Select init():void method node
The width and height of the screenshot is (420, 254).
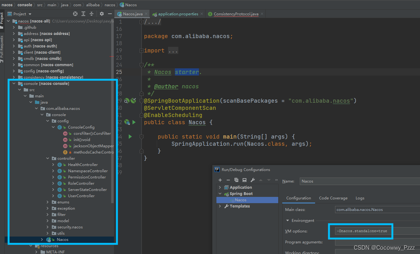pyautogui.click(x=82, y=140)
